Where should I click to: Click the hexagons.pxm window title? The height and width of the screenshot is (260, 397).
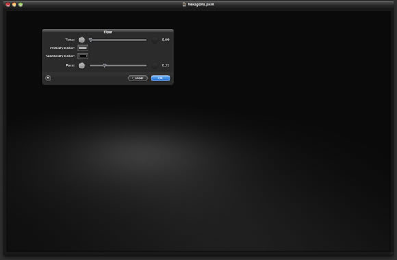pyautogui.click(x=201, y=4)
